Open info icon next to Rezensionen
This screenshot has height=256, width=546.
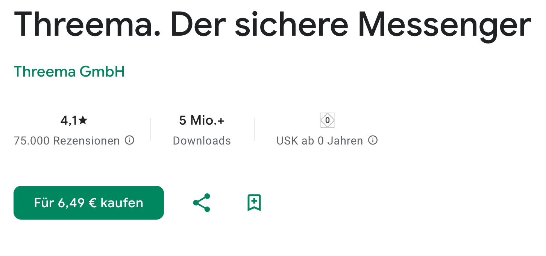129,140
